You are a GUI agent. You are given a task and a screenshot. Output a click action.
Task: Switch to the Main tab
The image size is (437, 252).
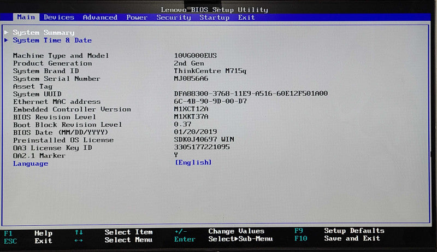[26, 17]
